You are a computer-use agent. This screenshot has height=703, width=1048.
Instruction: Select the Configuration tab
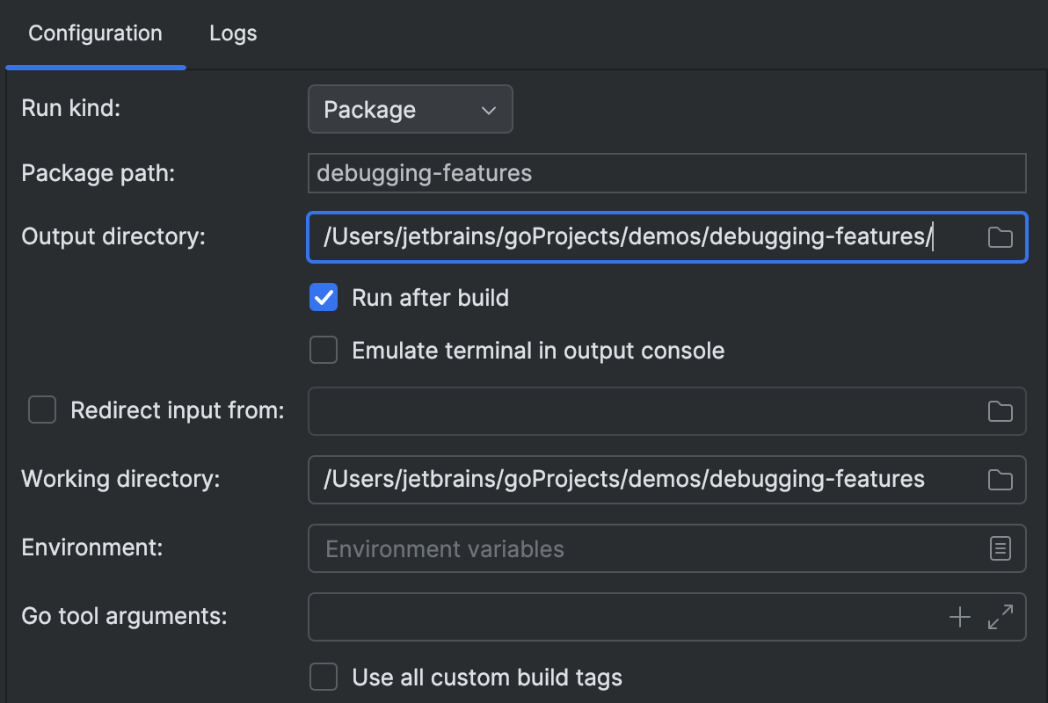tap(95, 34)
